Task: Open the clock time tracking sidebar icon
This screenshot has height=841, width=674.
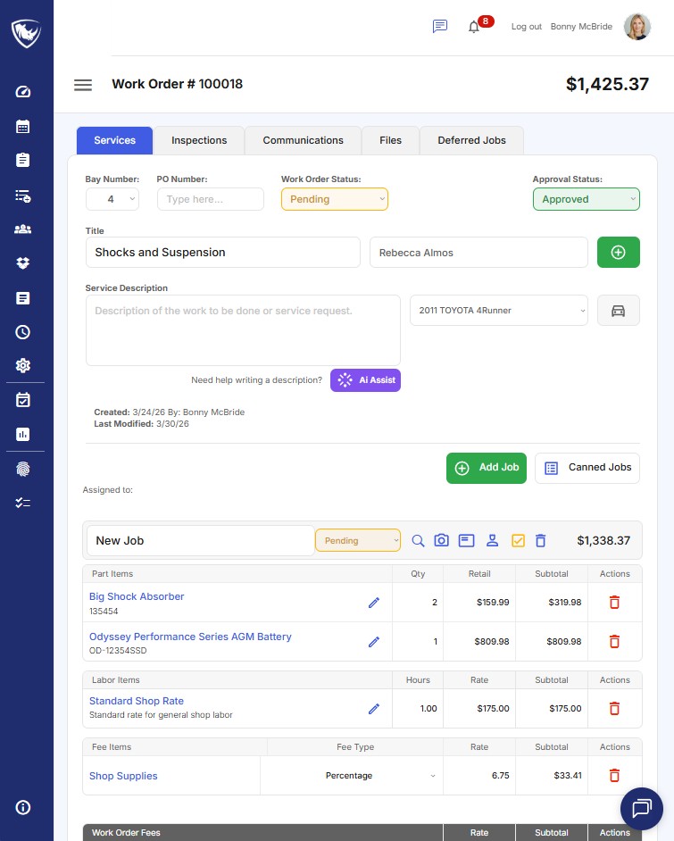Action: (22, 332)
